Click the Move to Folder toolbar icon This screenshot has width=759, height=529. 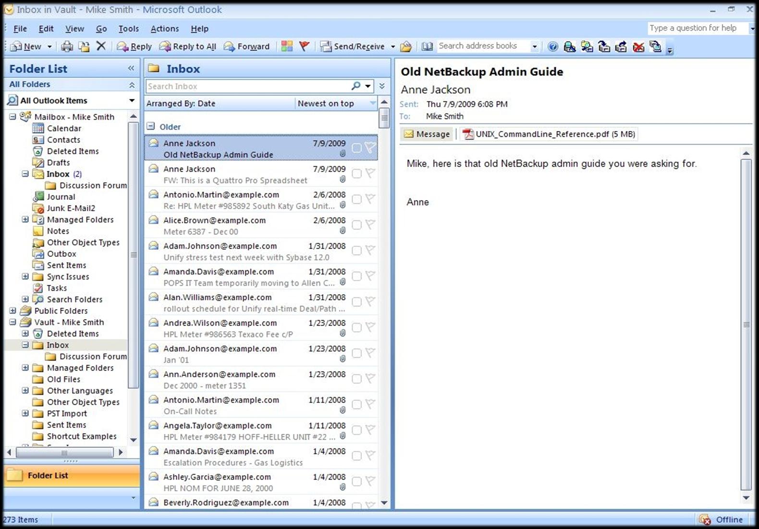(84, 47)
